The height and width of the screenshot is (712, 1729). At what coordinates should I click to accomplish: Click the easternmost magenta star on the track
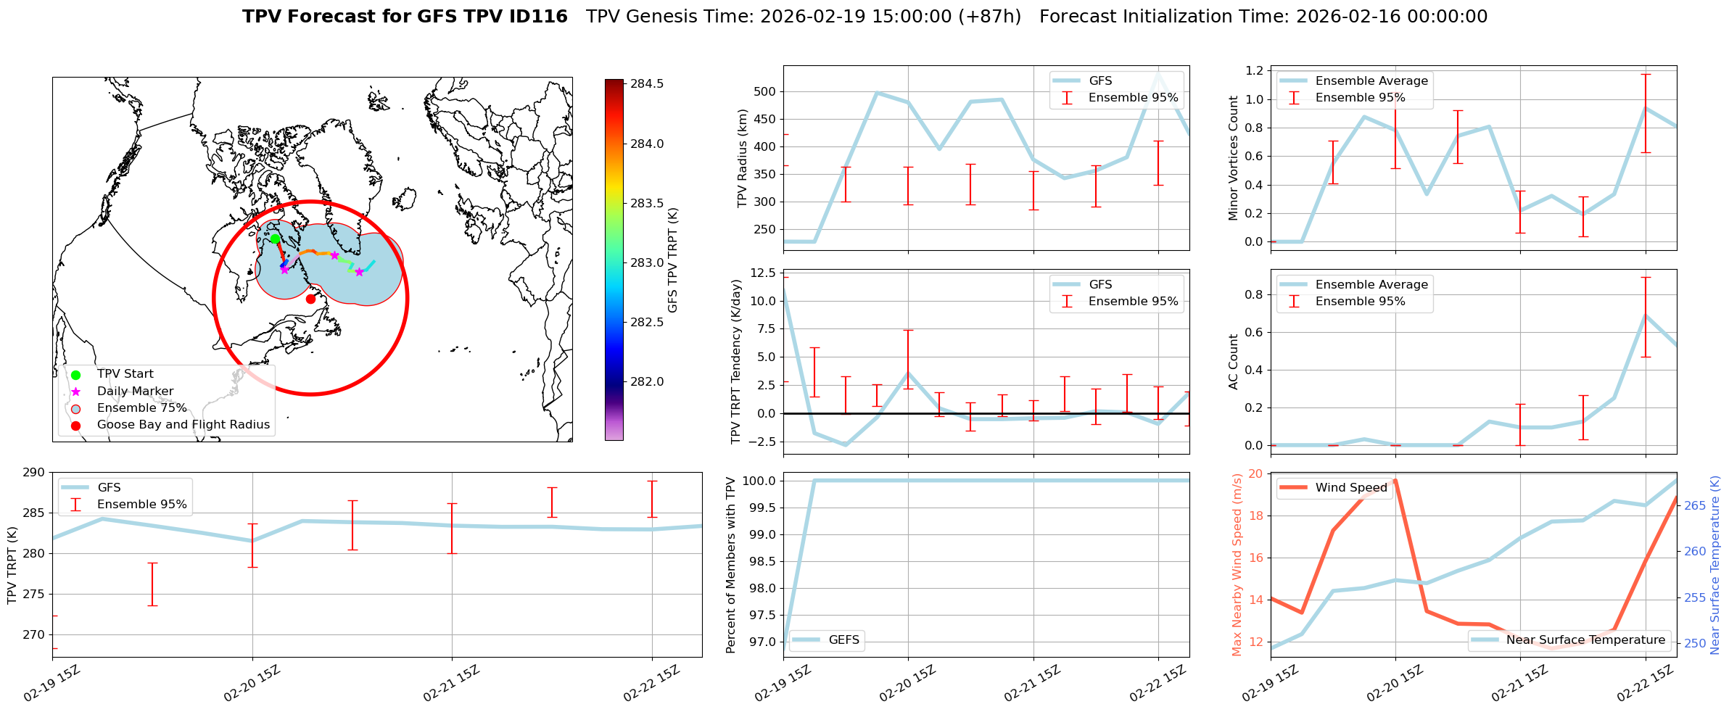click(359, 272)
